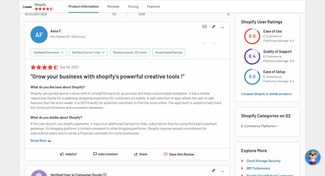Image resolution: width=325 pixels, height=176 pixels.
Task: Click the Shopify star rating in header
Action: tap(44, 9)
